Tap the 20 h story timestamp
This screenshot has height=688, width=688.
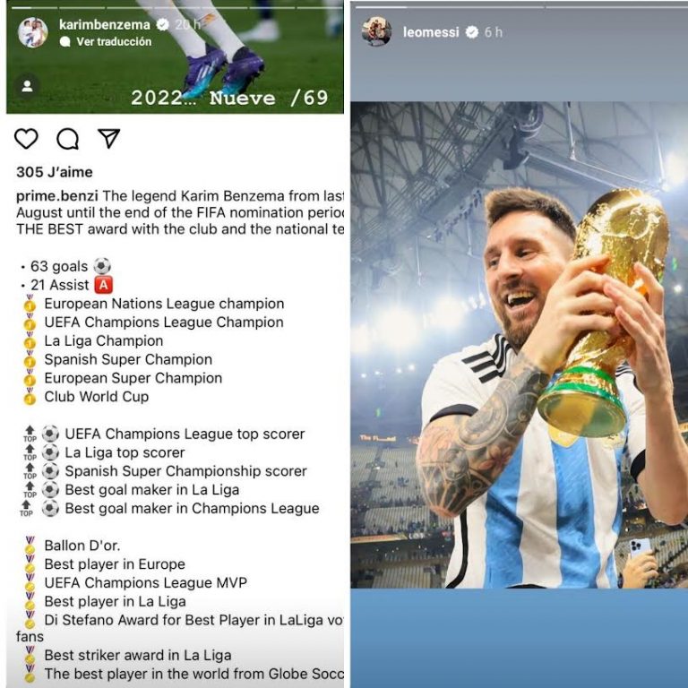click(x=187, y=24)
